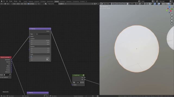Open the Mapping Type Point dropdown
This screenshot has height=97, width=174.
[43, 34]
